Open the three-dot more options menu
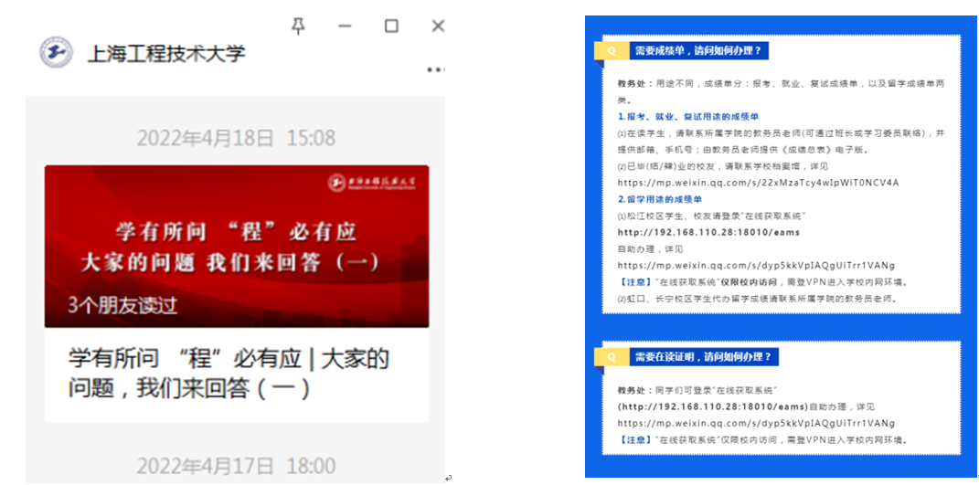979x485 pixels. click(x=435, y=69)
